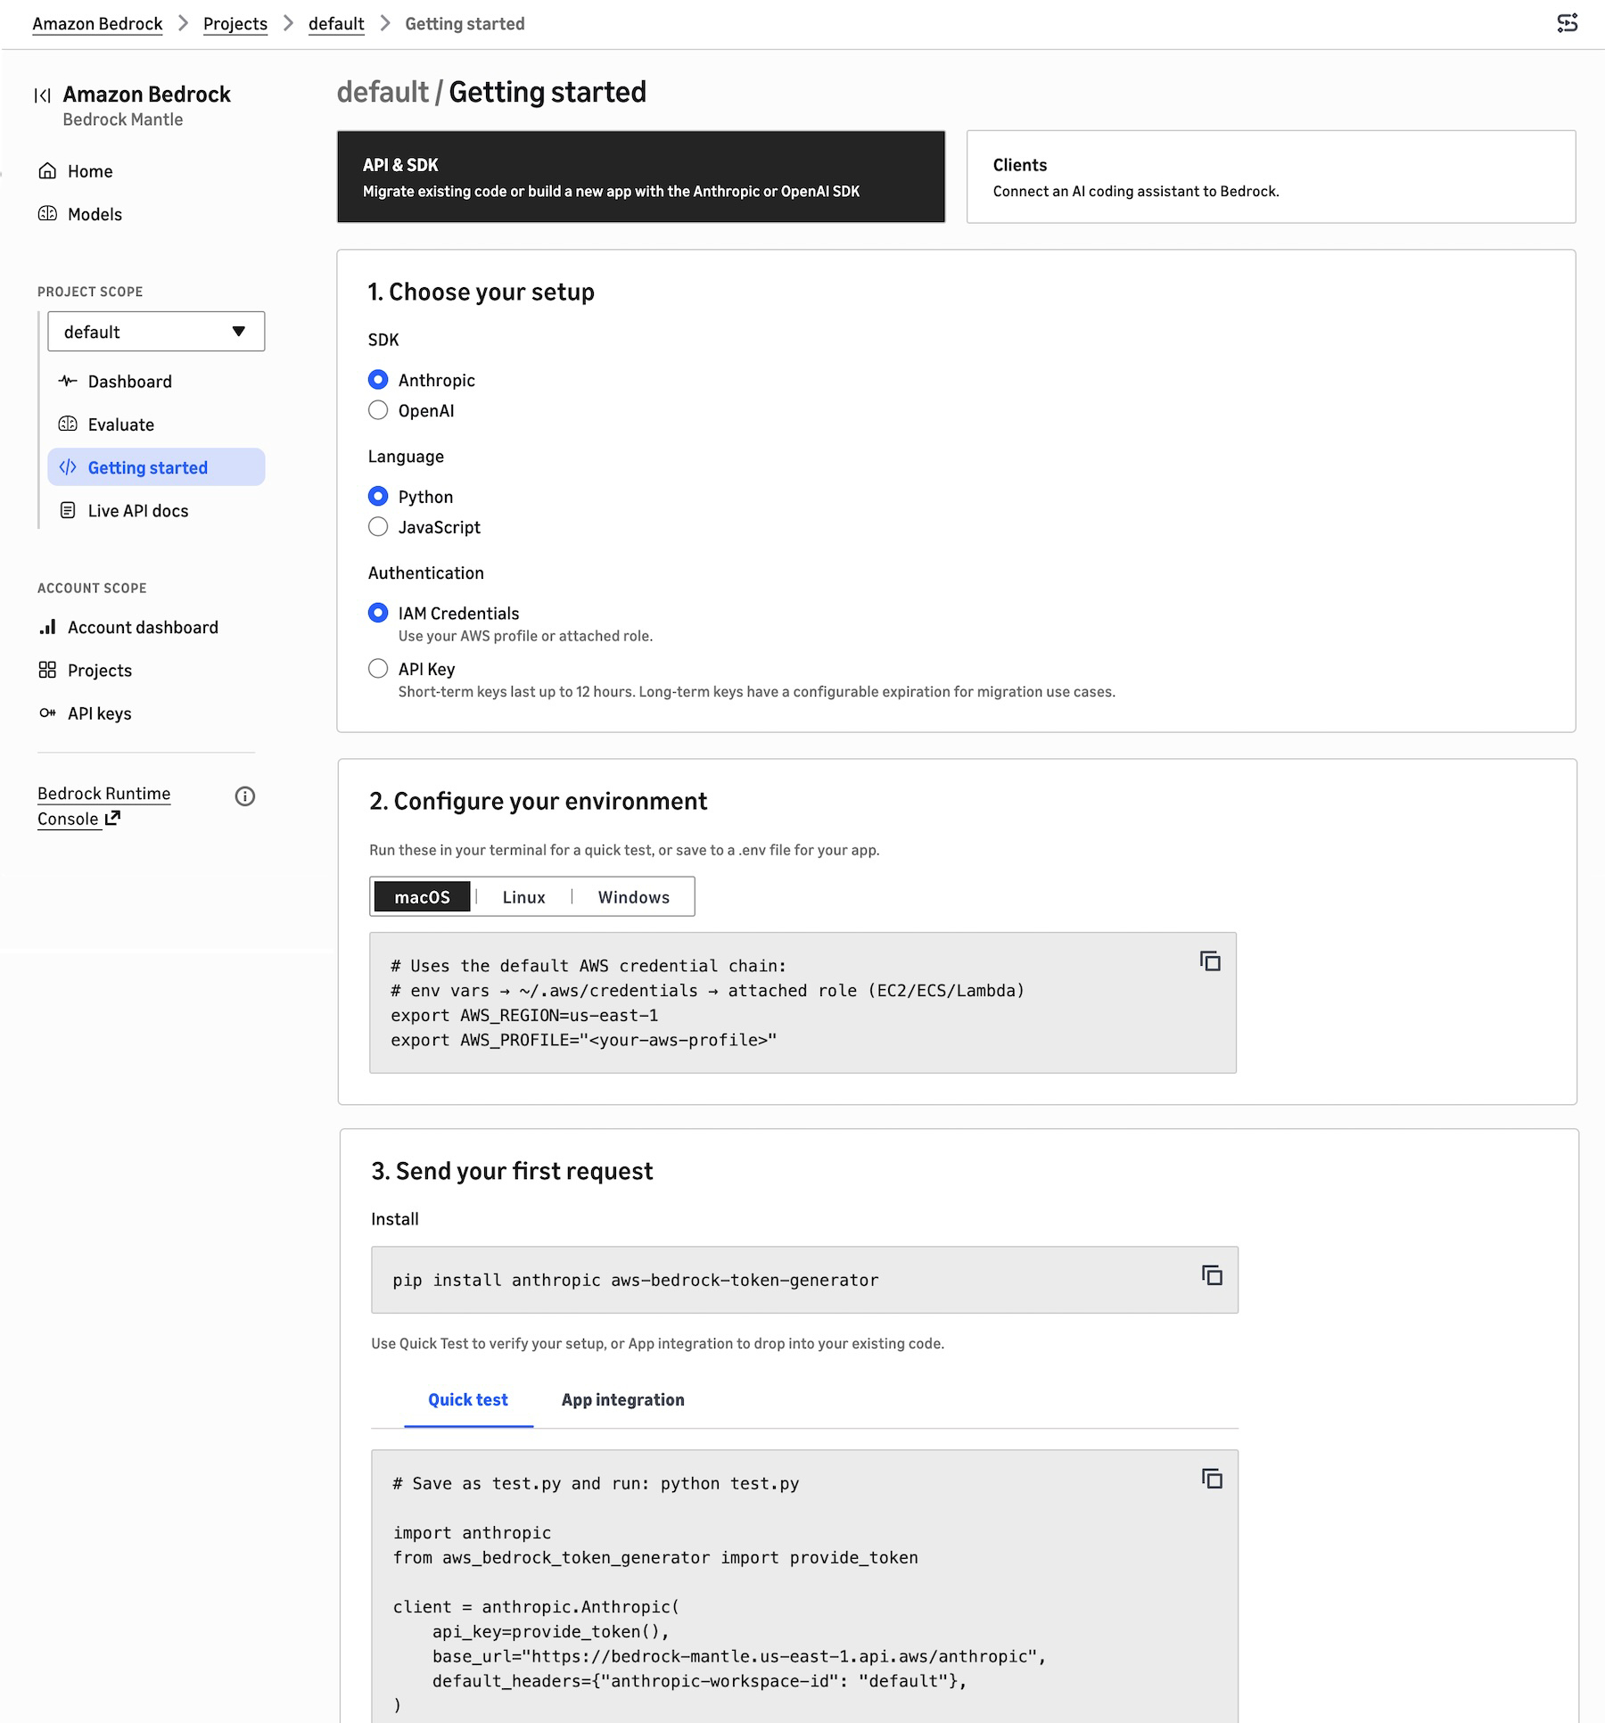Screen dimensions: 1605x1723
Task: Click the "3. Send your first request" heading
Action: pos(512,1172)
